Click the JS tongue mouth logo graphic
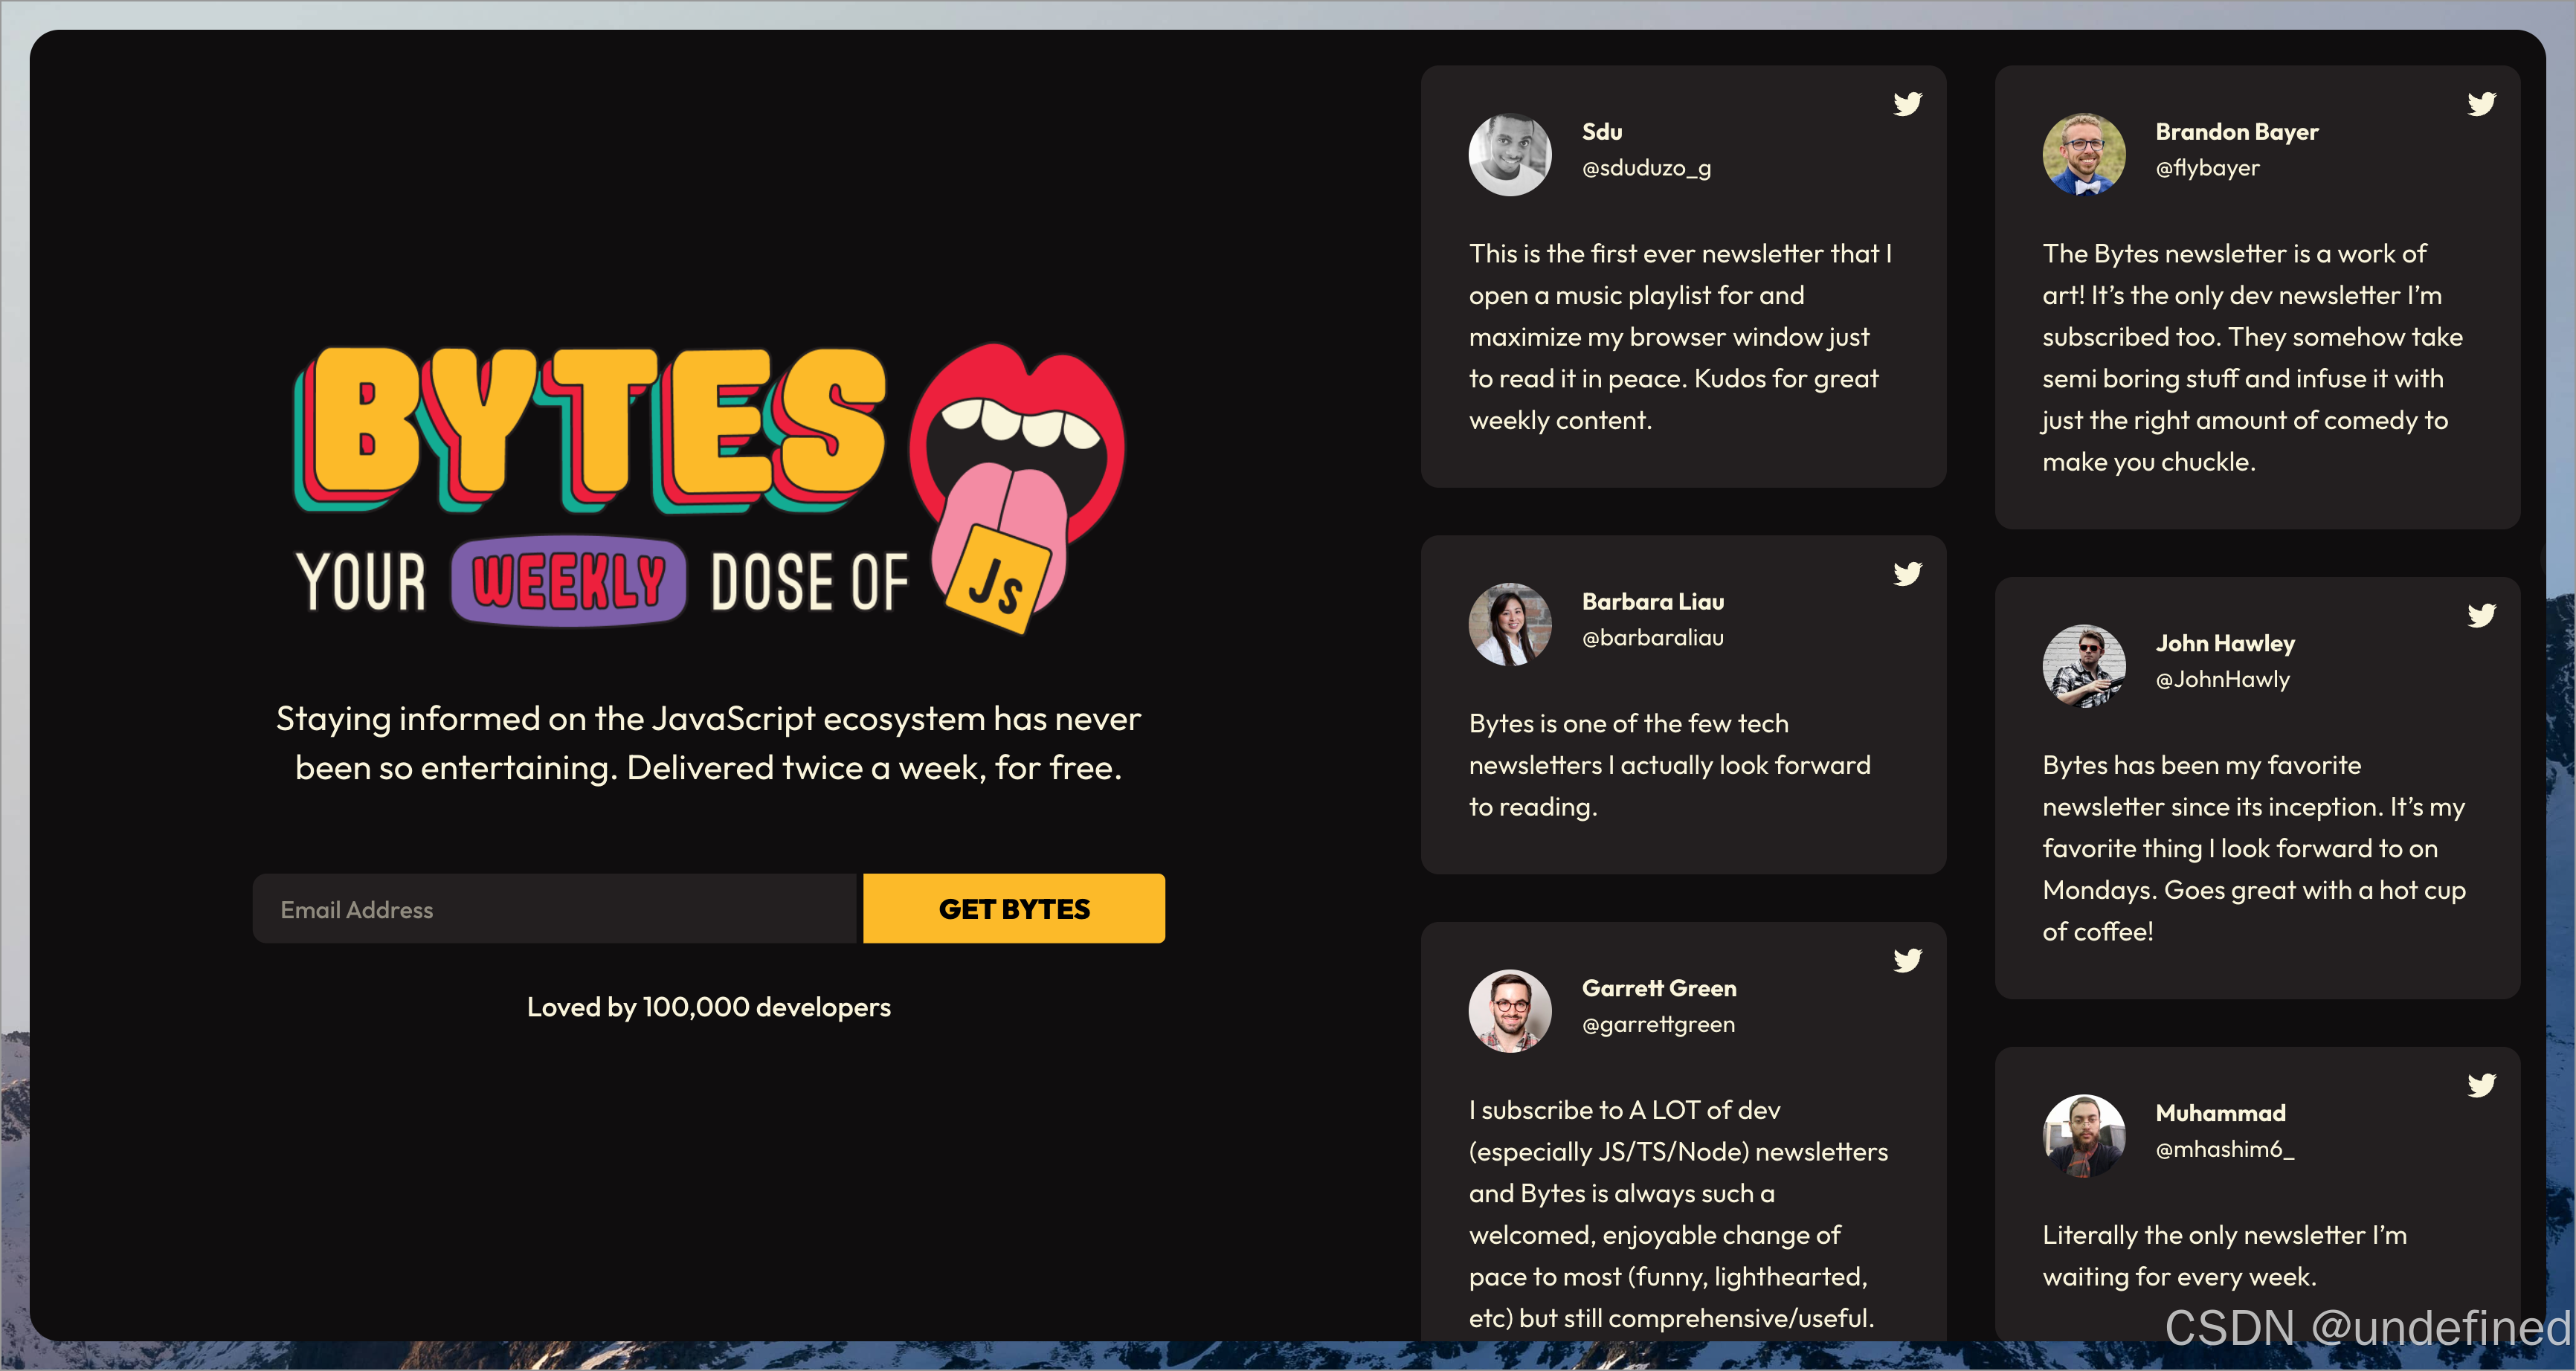This screenshot has height=1371, width=2576. (x=1017, y=487)
